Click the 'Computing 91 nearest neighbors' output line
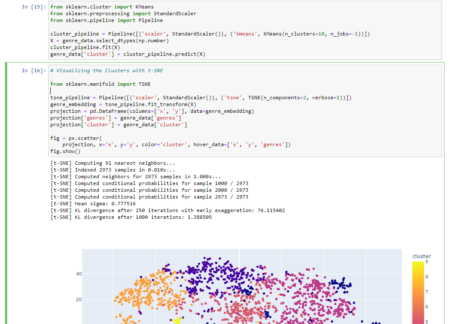This screenshot has height=324, width=450. (113, 163)
